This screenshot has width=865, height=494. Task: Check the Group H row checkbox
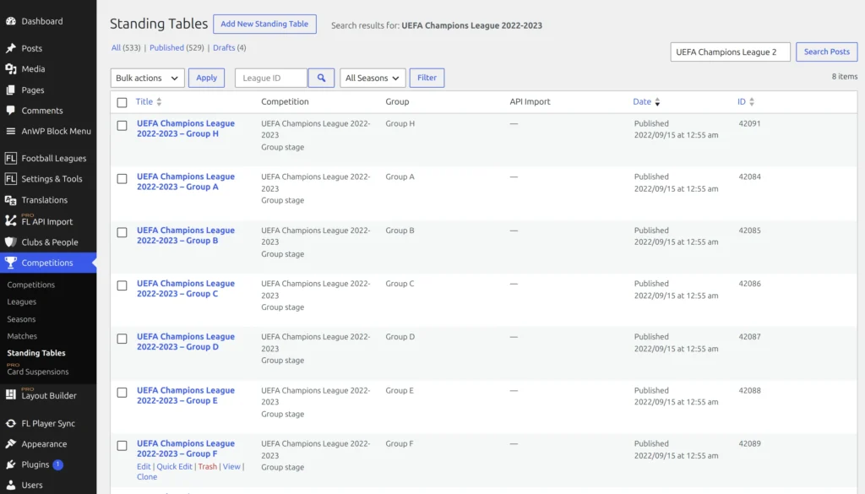tap(122, 126)
